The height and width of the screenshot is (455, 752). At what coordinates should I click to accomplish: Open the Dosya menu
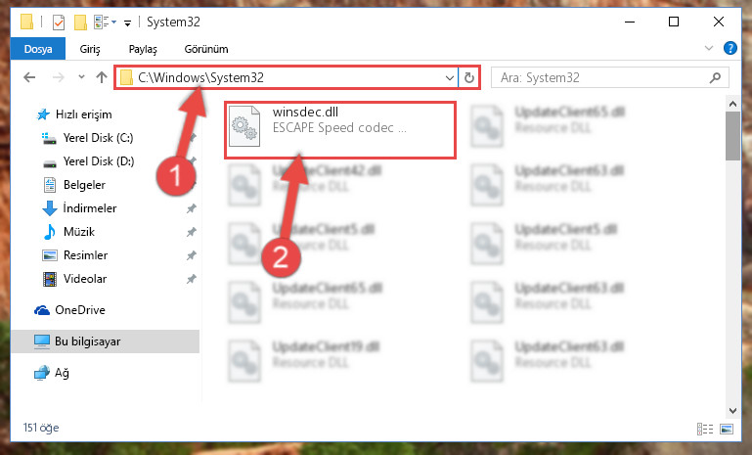tap(38, 49)
